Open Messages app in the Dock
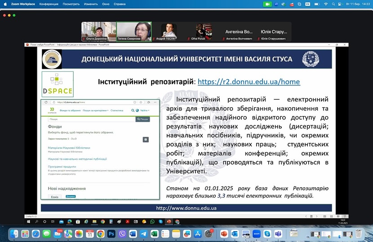Viewport: 373px width, 242px height. coord(47,234)
